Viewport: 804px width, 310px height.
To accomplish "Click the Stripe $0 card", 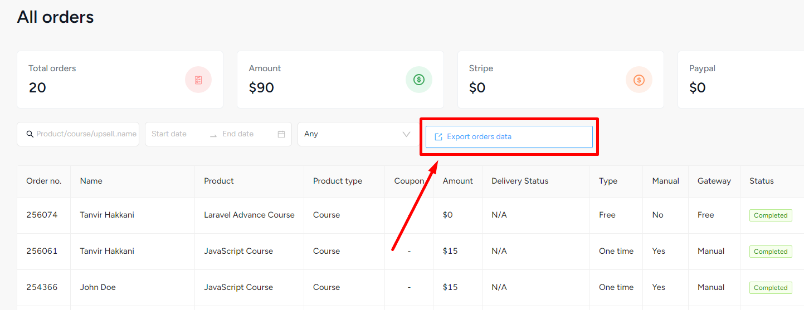I will pyautogui.click(x=561, y=80).
